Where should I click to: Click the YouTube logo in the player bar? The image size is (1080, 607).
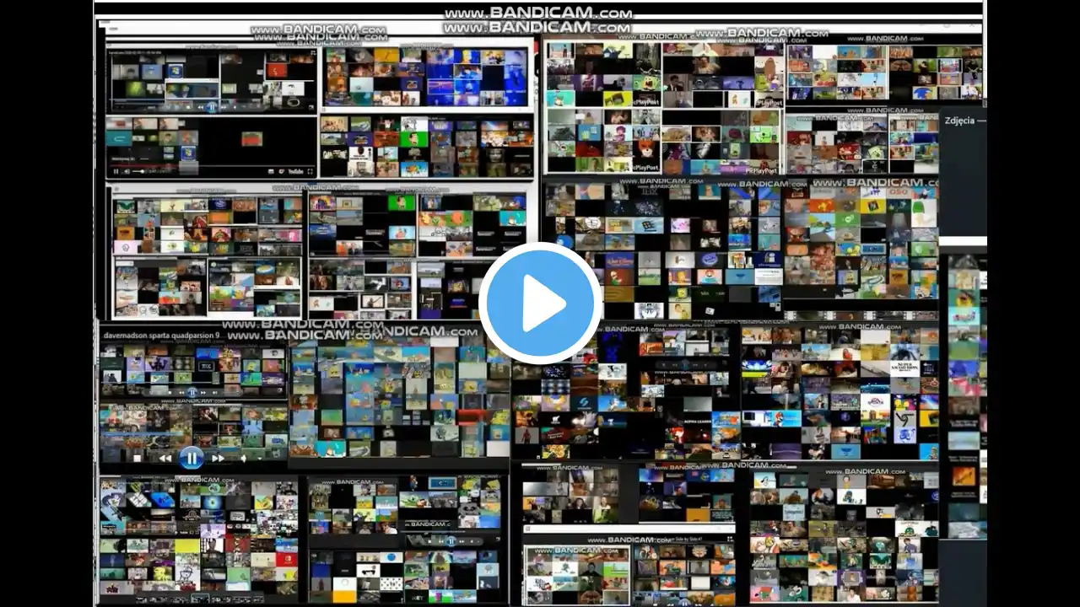tap(295, 171)
